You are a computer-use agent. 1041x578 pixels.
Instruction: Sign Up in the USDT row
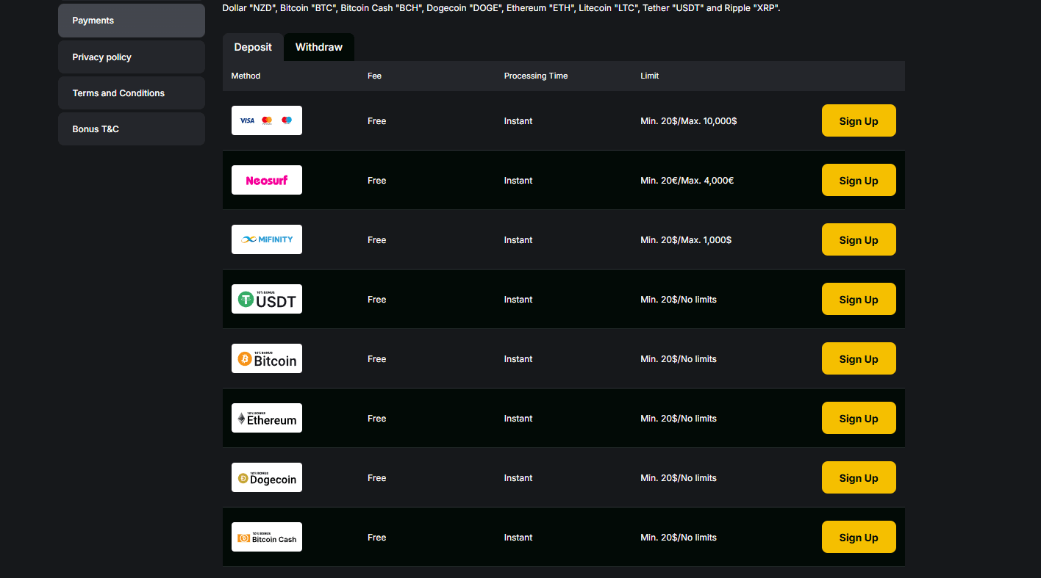tap(859, 300)
